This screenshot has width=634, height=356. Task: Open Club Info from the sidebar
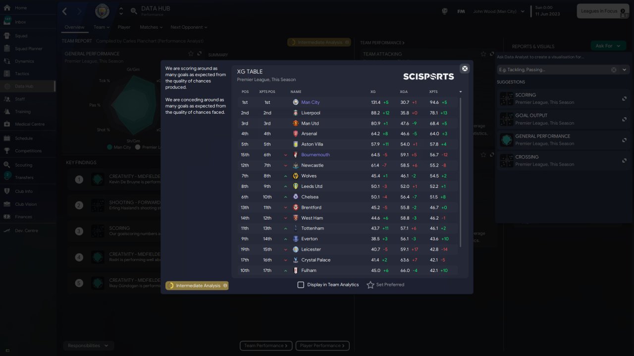click(x=24, y=191)
